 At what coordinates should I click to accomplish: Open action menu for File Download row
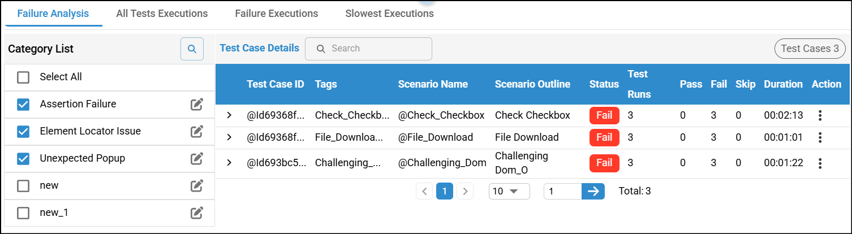pos(820,137)
